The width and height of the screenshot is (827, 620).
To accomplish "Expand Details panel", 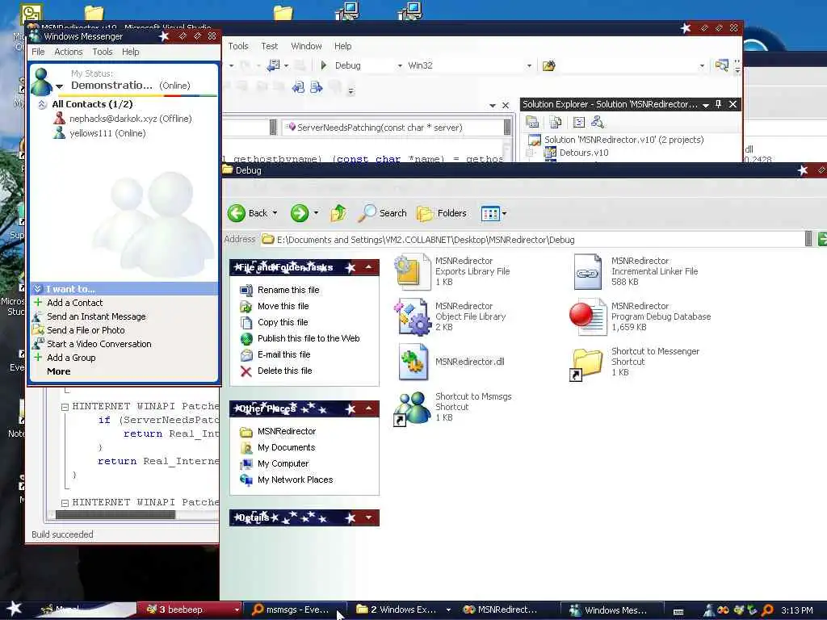I will click(368, 517).
